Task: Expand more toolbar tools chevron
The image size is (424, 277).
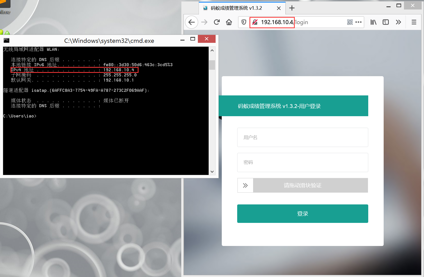Action: click(398, 22)
